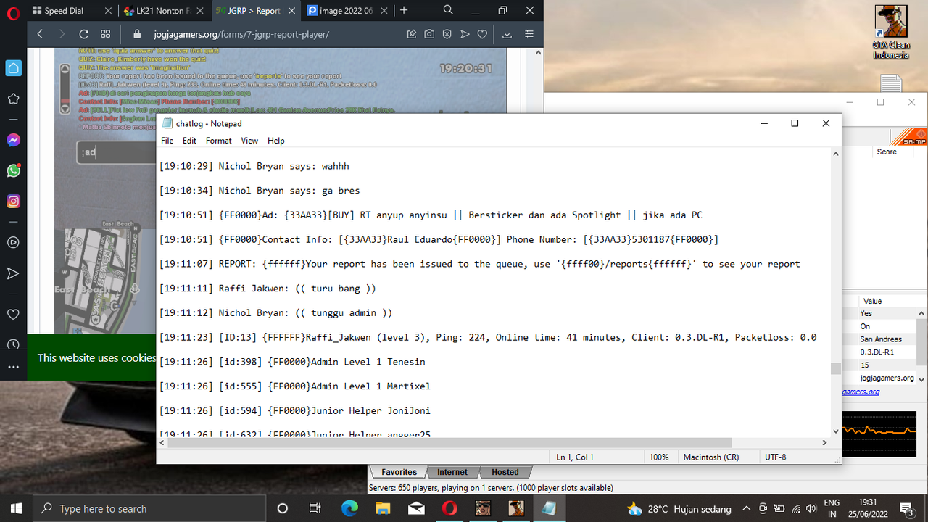Viewport: 928px width, 522px height.
Task: Open History clock icon in Opera sidebar
Action: point(13,344)
